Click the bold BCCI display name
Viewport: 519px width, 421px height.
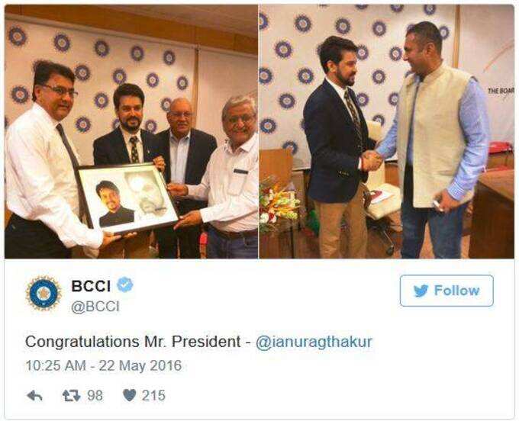coord(91,286)
